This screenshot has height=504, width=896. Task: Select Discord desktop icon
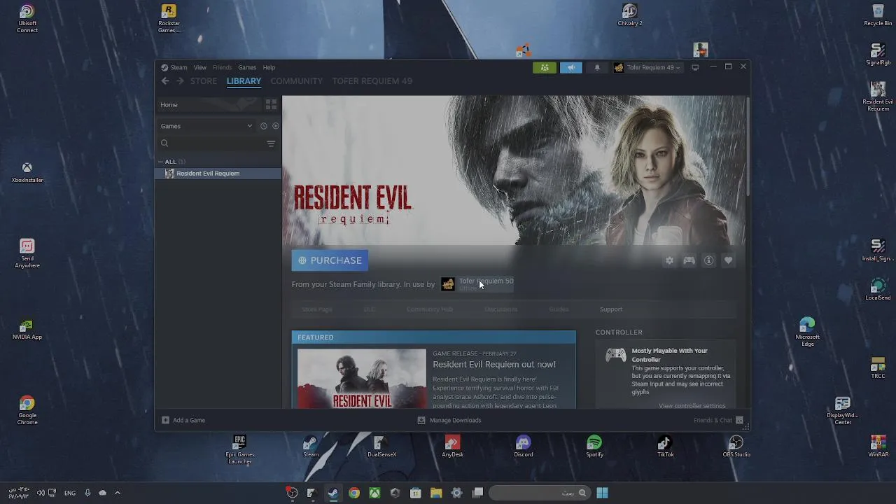pyautogui.click(x=523, y=446)
